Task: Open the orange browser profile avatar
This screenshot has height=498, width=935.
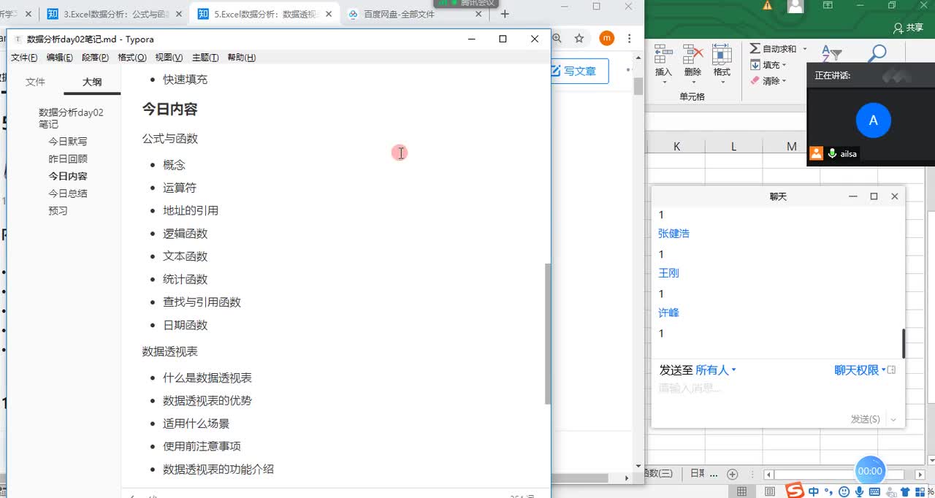Action: [607, 38]
